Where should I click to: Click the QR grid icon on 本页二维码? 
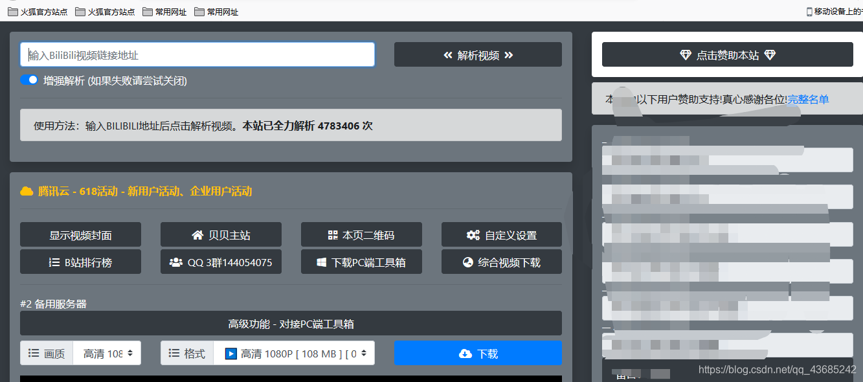click(333, 235)
